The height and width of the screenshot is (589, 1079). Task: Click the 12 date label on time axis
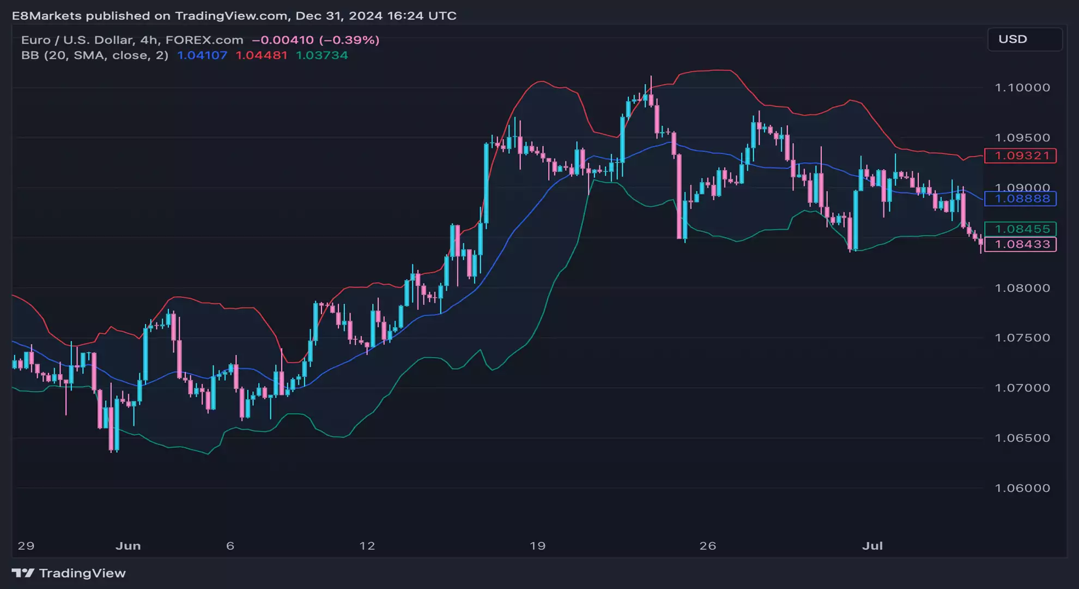coord(367,546)
